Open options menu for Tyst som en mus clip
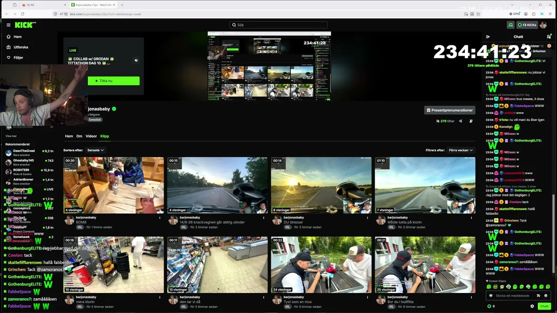 (x=367, y=297)
